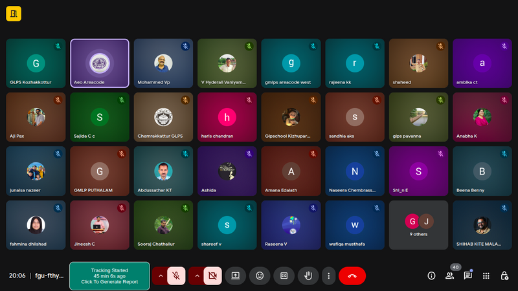Select the SHIHAB KITE participant tile
The height and width of the screenshot is (291, 518).
[x=482, y=224]
